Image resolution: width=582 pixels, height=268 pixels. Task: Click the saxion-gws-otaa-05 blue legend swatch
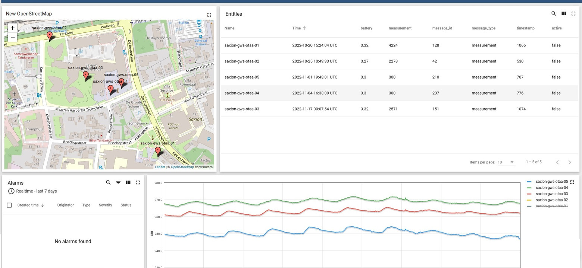529,182
